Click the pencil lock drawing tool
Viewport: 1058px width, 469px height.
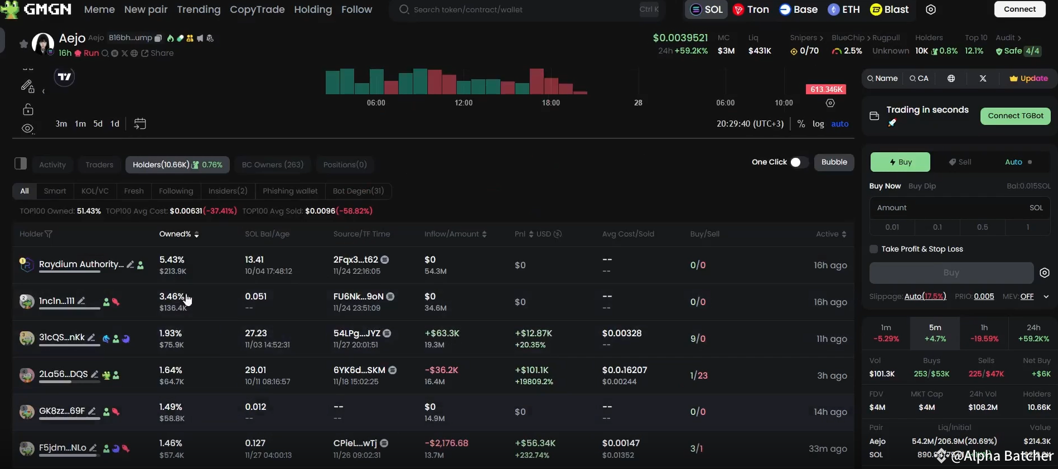pyautogui.click(x=28, y=86)
